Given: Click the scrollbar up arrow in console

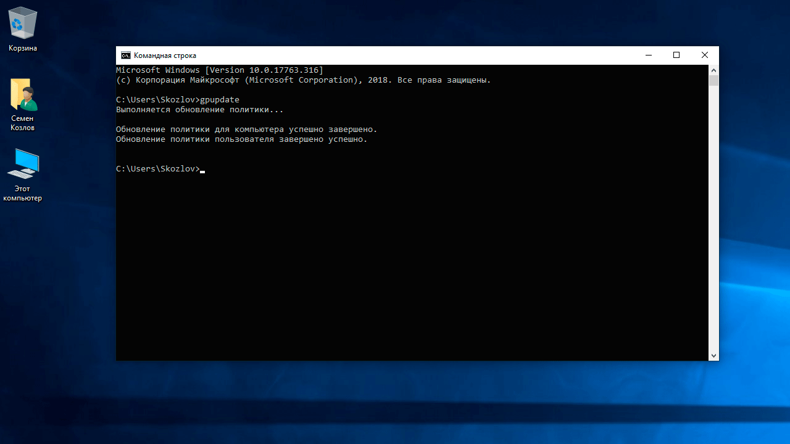Looking at the screenshot, I should [x=713, y=70].
